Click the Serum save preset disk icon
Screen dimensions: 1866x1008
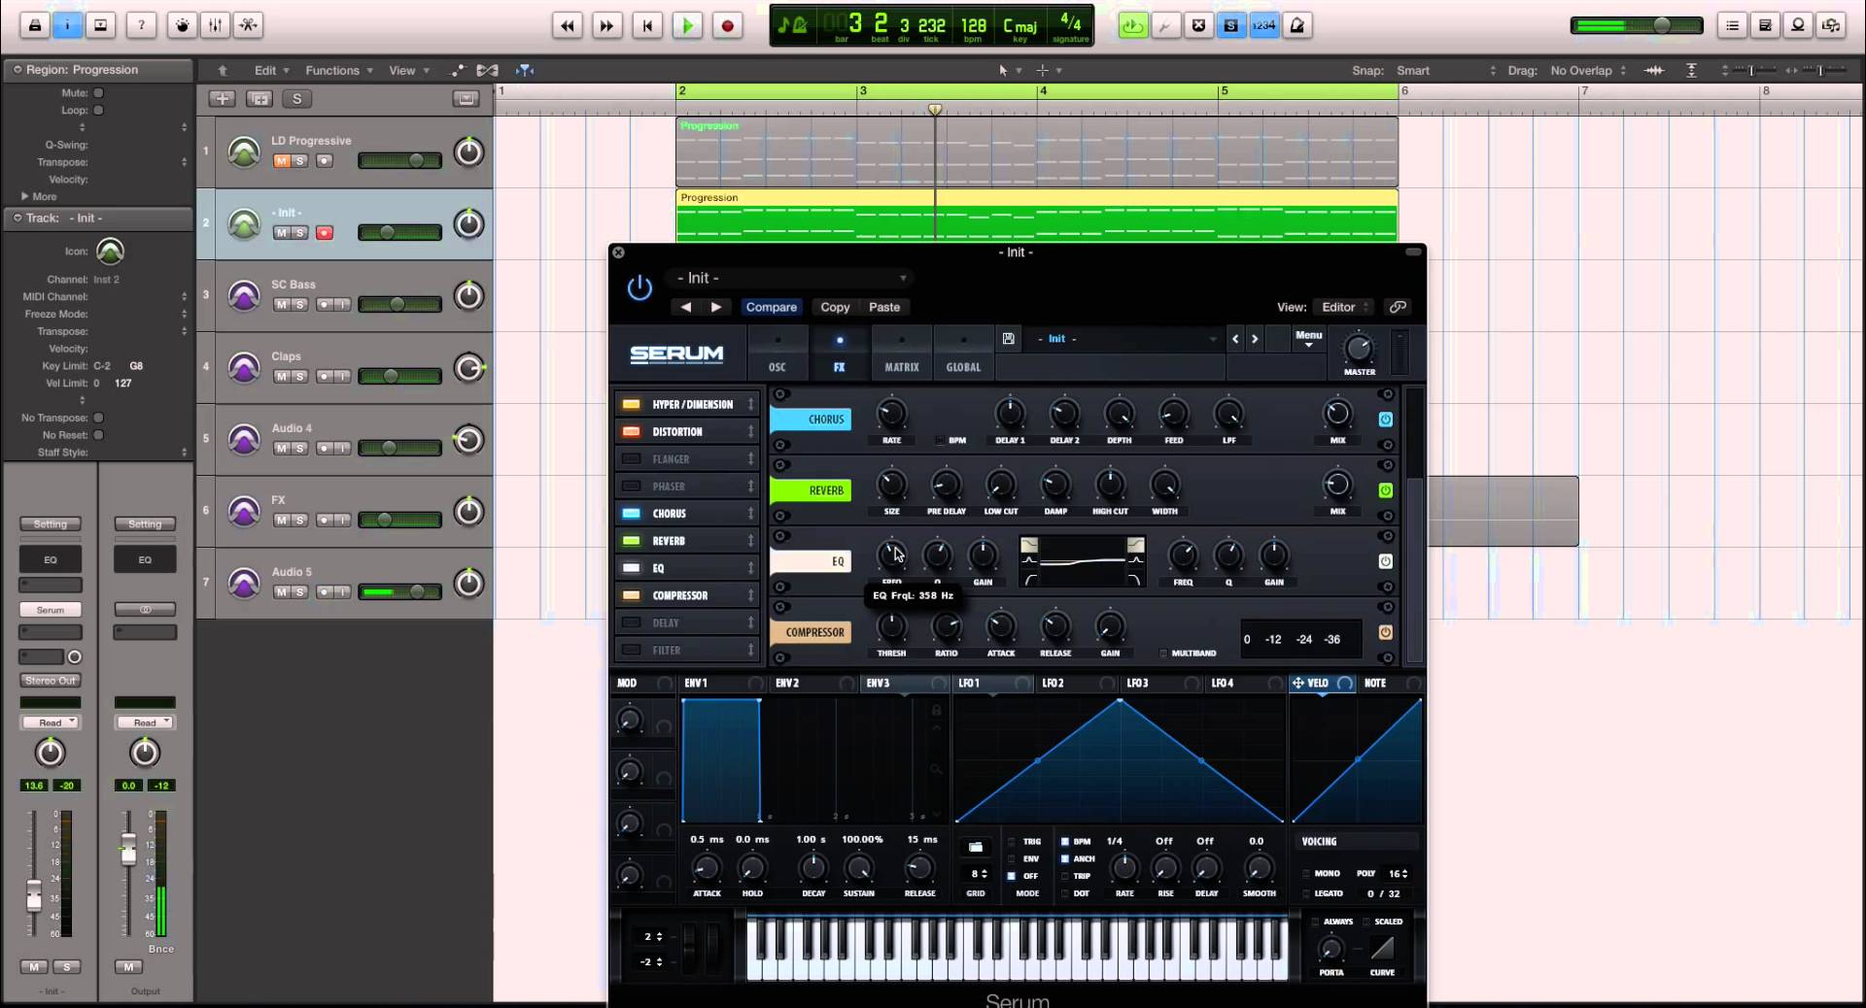[1009, 339]
